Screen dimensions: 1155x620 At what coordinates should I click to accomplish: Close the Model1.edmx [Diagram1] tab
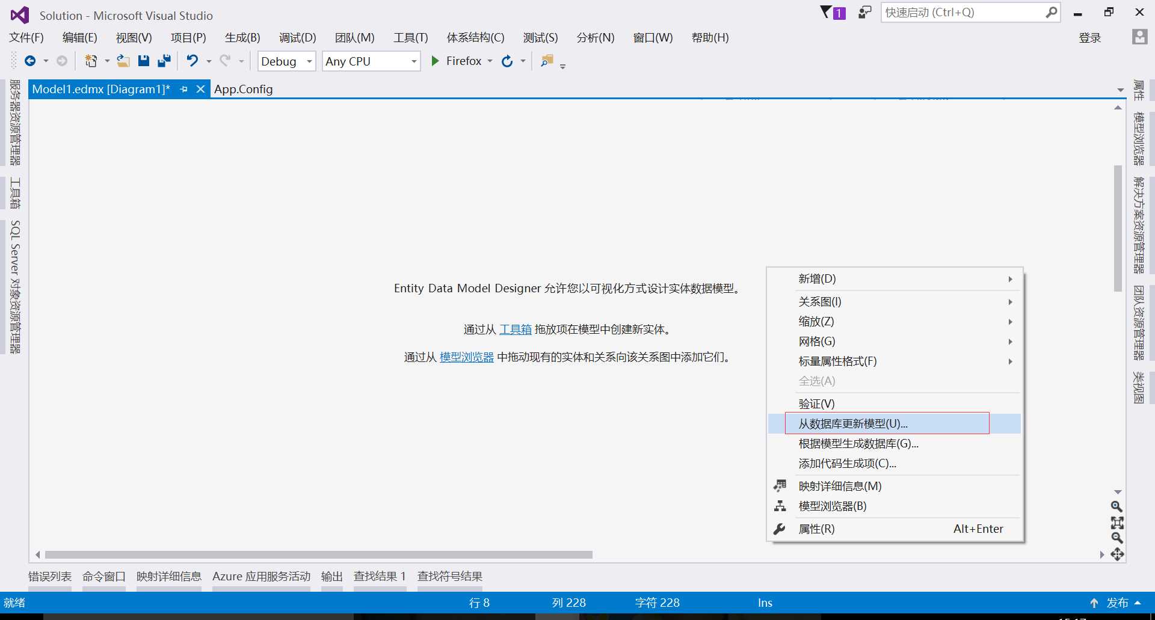tap(201, 89)
